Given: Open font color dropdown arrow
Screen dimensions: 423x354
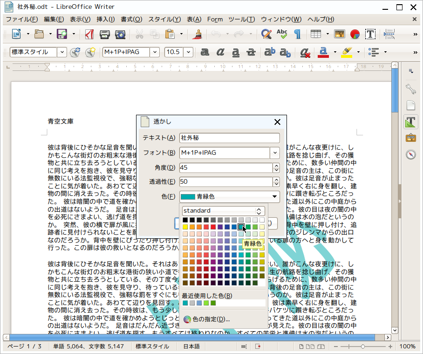Looking at the screenshot, I should click(335, 52).
